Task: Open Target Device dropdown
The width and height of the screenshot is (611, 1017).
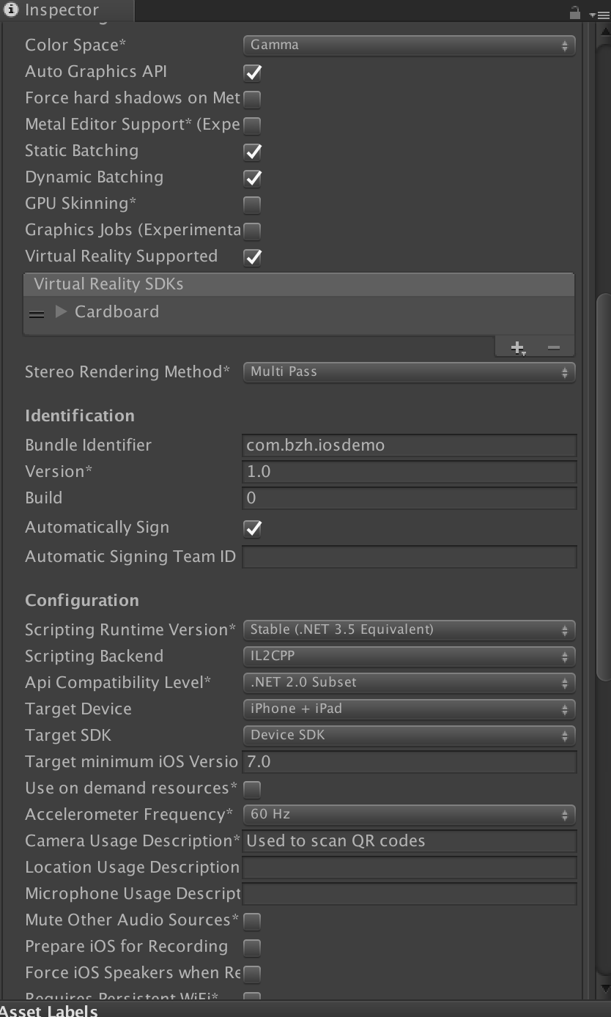Action: 409,709
